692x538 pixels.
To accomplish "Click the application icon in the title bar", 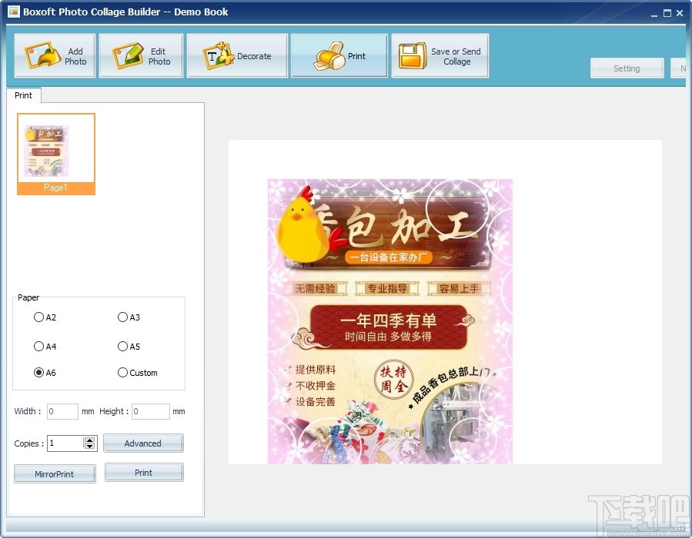I will [x=11, y=12].
